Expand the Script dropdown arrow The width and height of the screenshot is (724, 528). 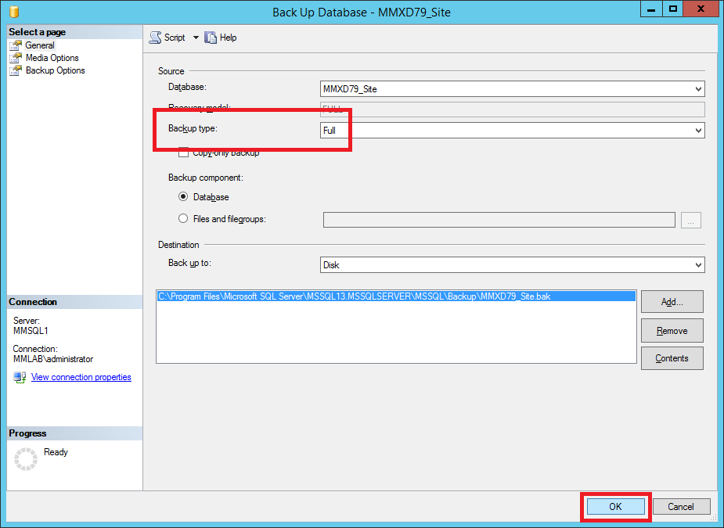(x=196, y=38)
